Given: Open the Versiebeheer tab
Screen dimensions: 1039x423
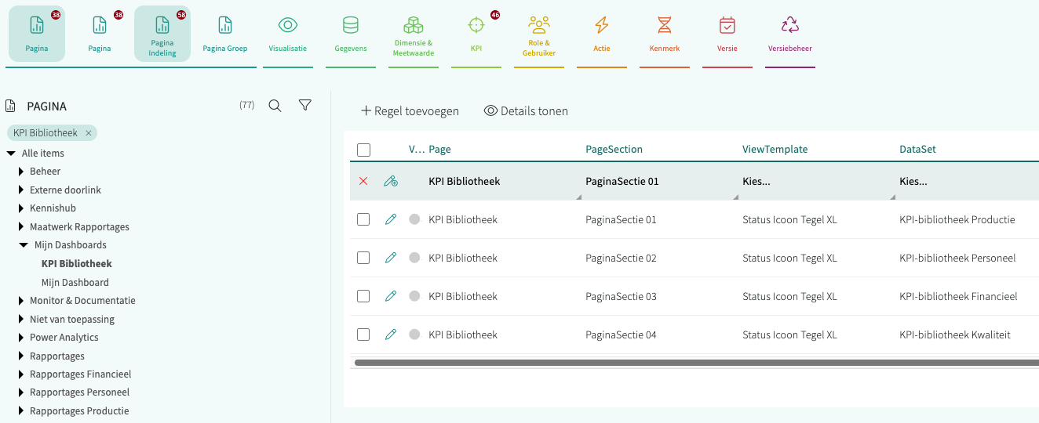Looking at the screenshot, I should (x=790, y=34).
